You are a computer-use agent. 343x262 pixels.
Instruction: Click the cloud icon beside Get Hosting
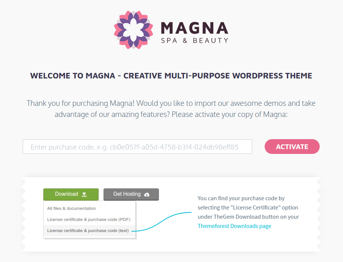pyautogui.click(x=147, y=195)
